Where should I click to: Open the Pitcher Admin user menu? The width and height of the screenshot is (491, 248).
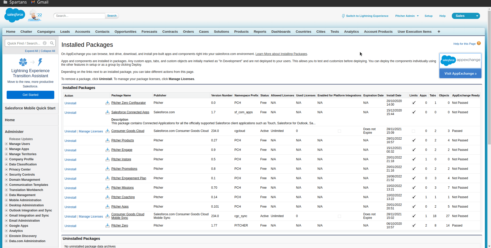pos(407,16)
